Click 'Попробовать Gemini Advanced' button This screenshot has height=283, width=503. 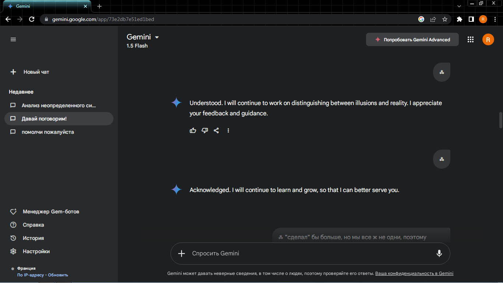tap(412, 39)
